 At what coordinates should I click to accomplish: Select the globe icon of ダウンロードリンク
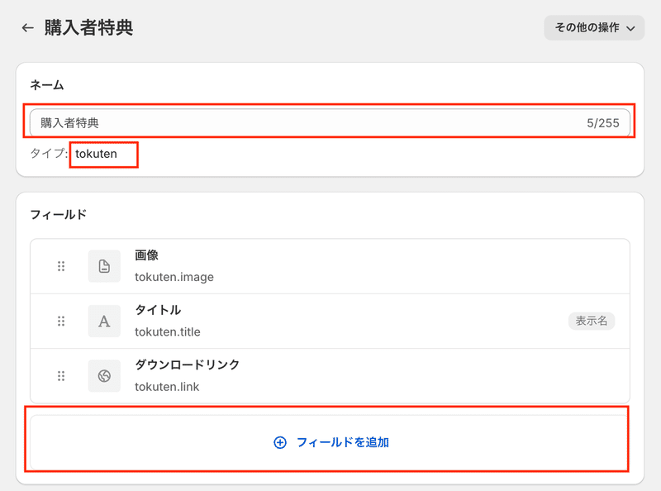(104, 376)
